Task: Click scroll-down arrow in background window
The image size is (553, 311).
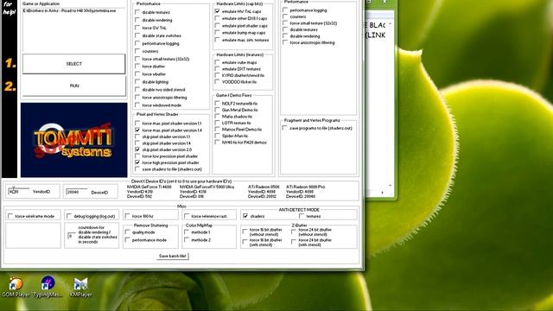Action: point(390,185)
